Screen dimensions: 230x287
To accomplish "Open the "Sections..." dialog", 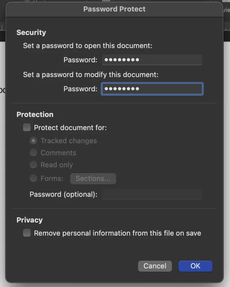I will pos(93,178).
